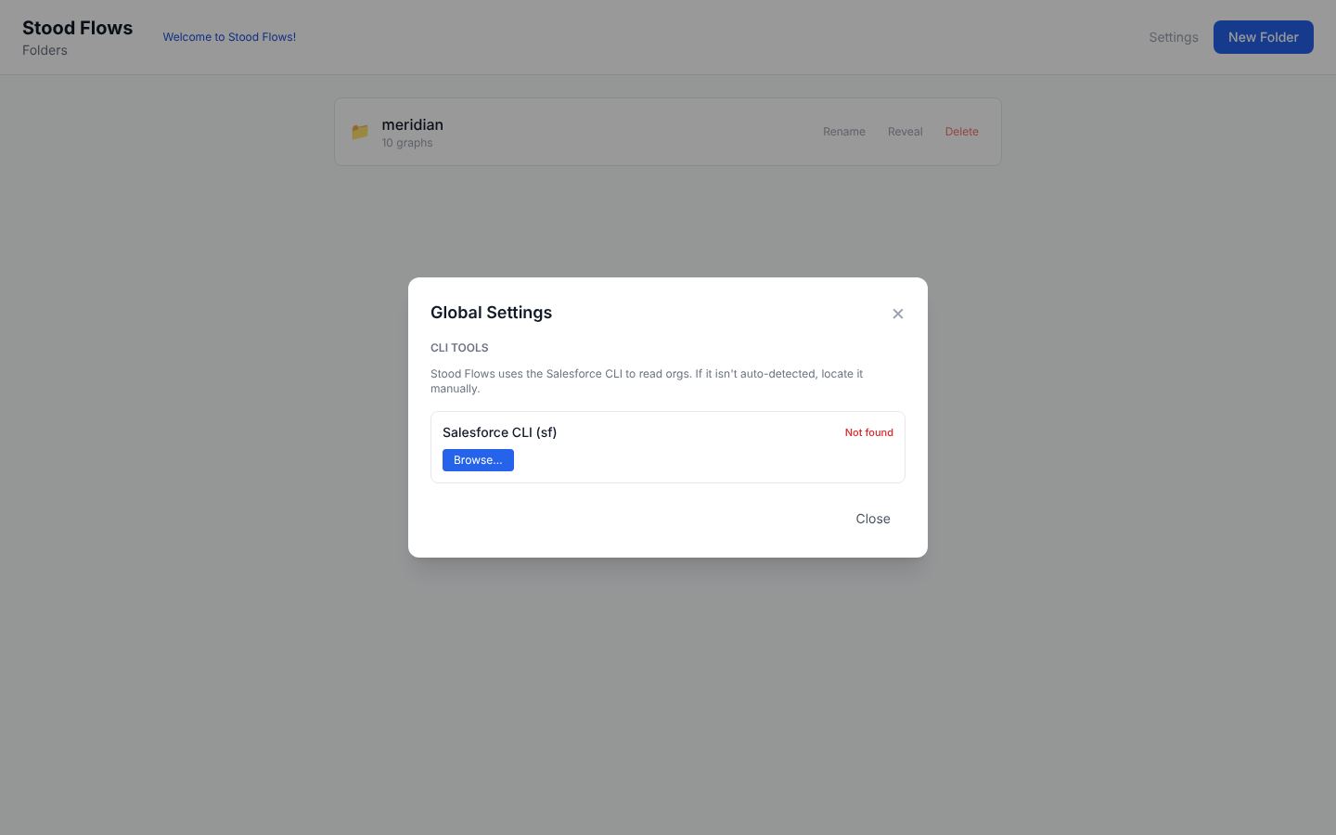Click the meridian folder icon

point(360,132)
